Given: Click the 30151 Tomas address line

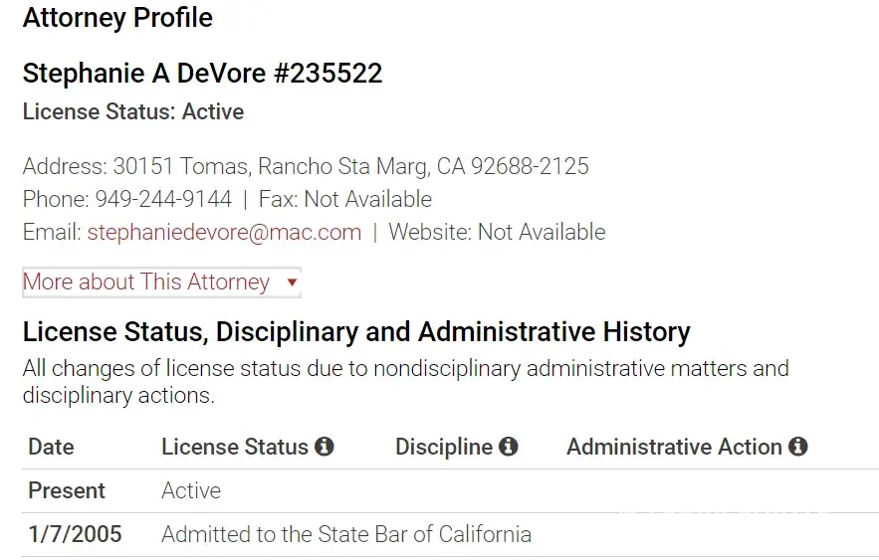Looking at the screenshot, I should pos(306,166).
